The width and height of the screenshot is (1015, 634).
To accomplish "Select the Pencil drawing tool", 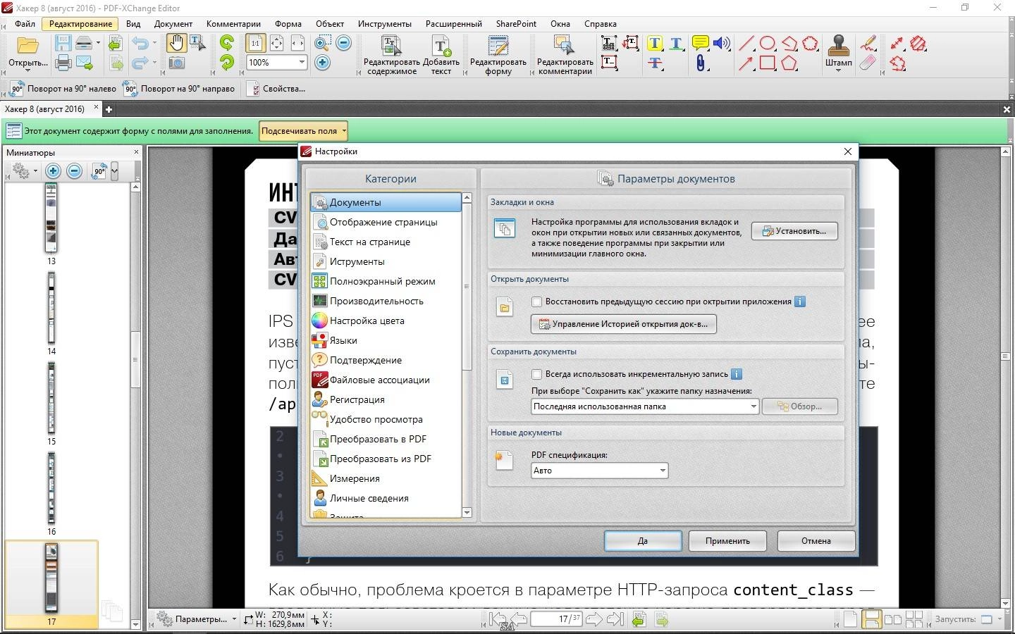I will (x=868, y=44).
